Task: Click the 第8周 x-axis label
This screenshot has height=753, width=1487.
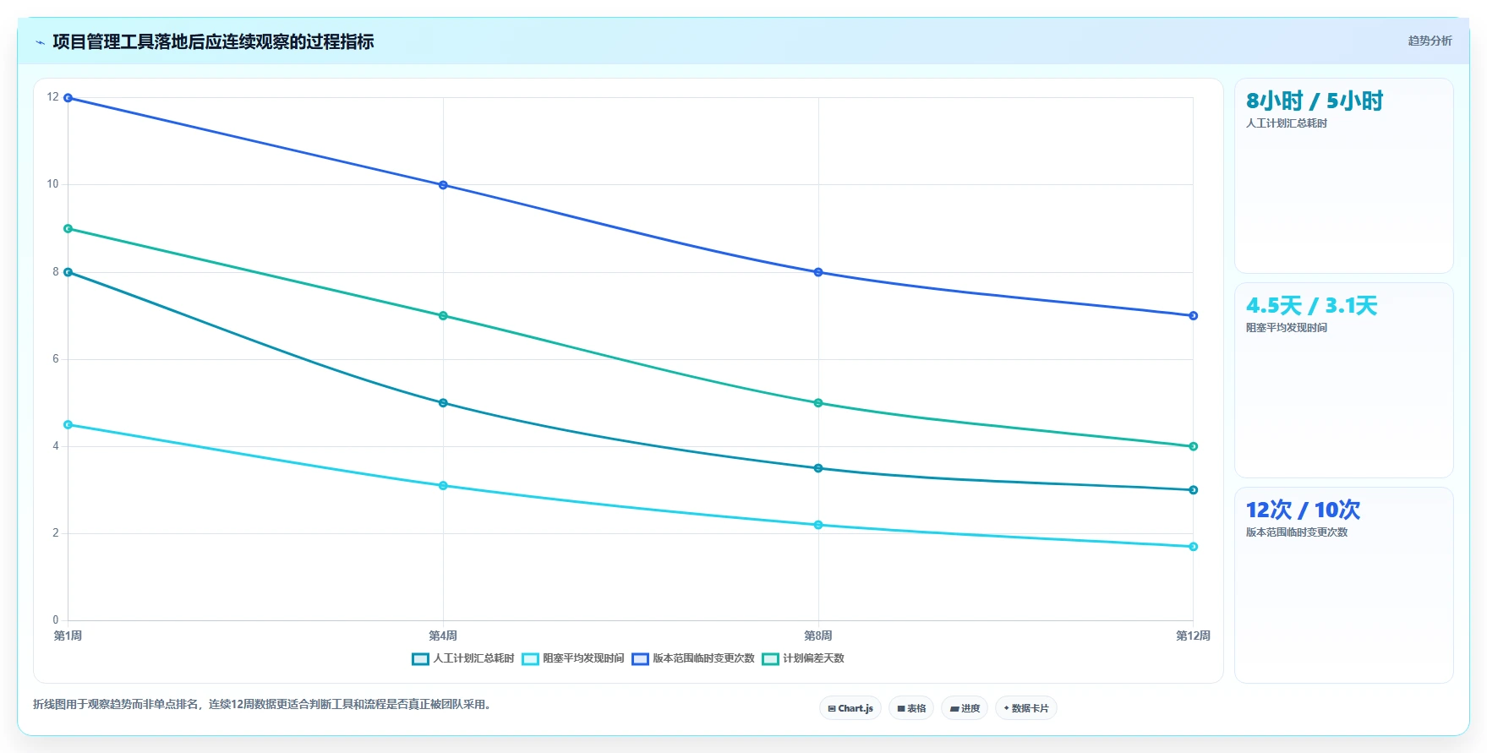Action: coord(818,636)
